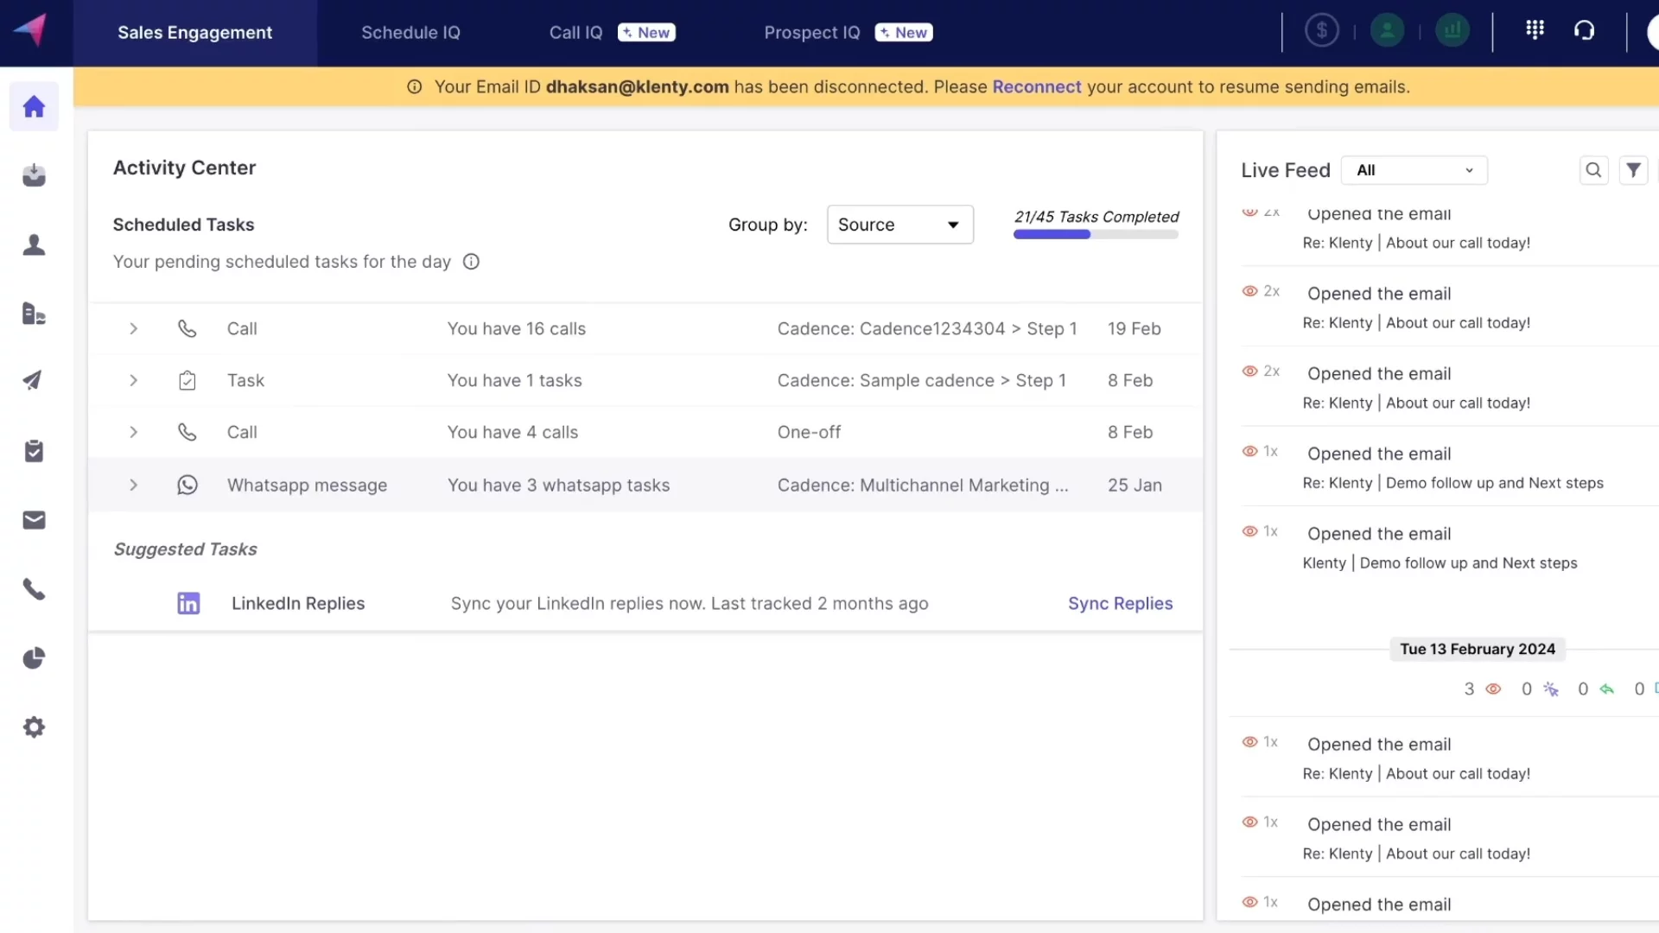The width and height of the screenshot is (1659, 933).
Task: Click the Live Feed filter funnel icon
Action: click(x=1633, y=170)
